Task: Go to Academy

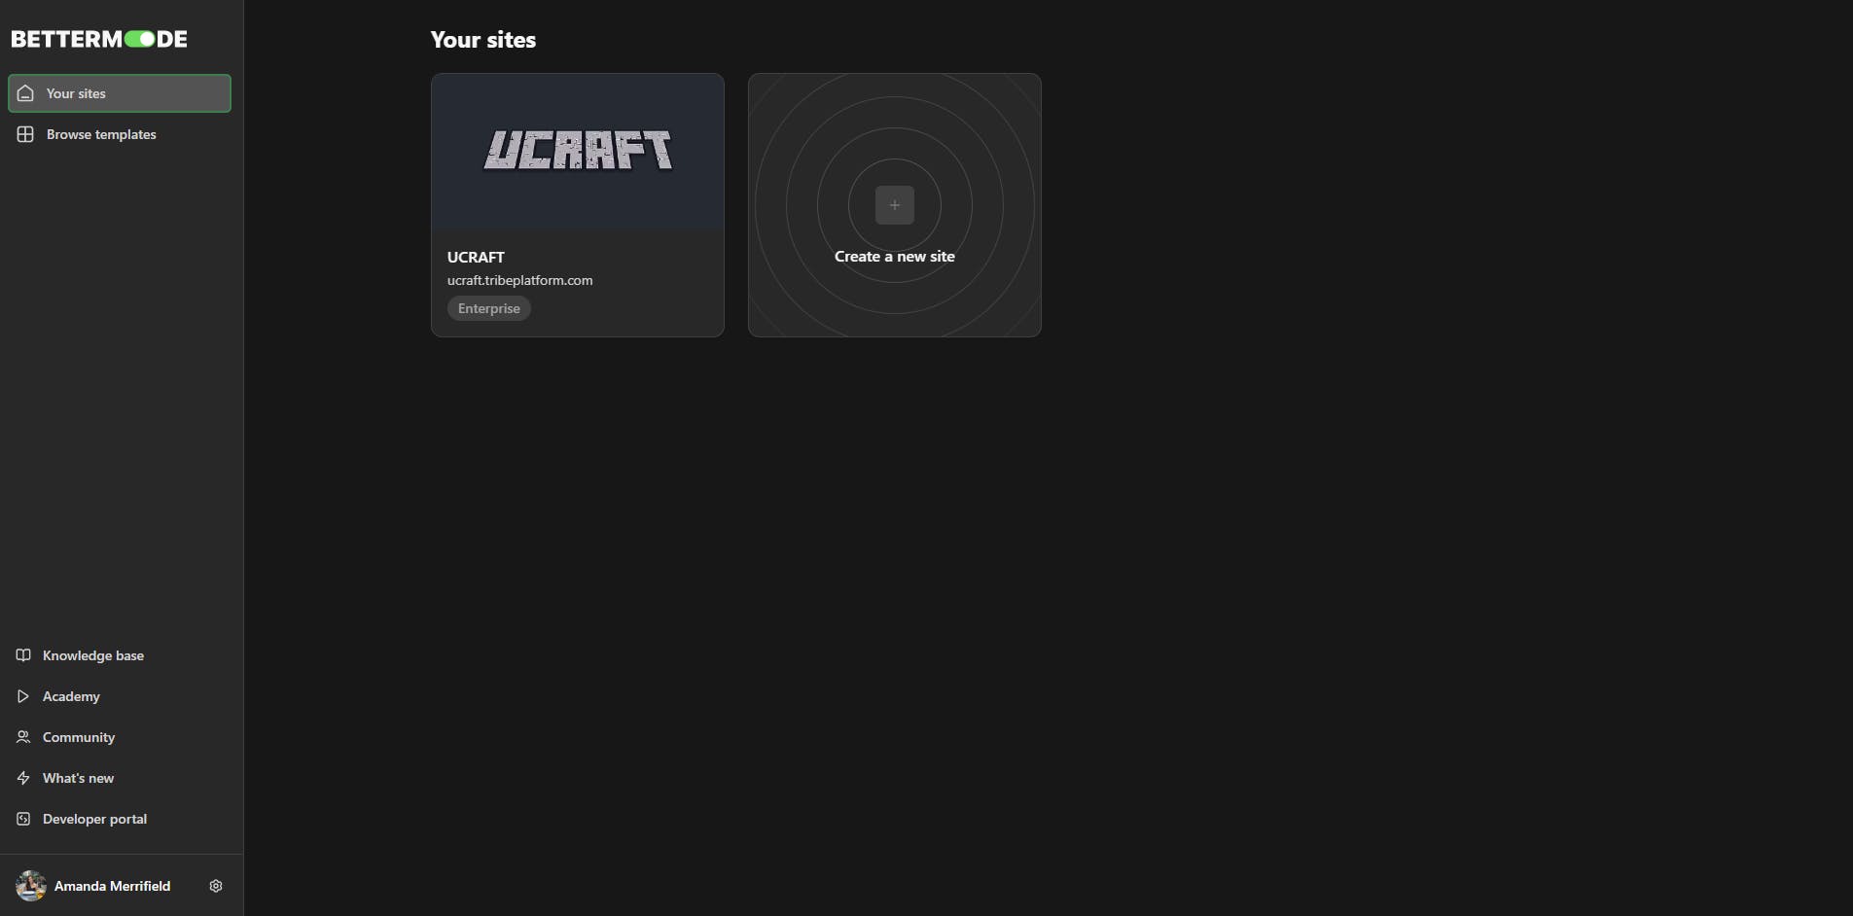Action: [71, 696]
